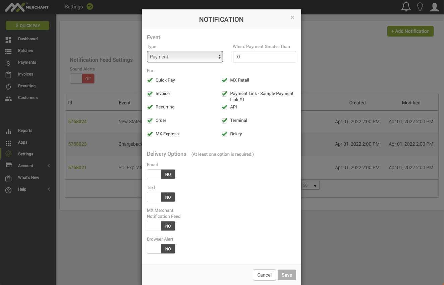444x285 pixels.
Task: Click the notification bell icon
Action: tap(406, 6)
